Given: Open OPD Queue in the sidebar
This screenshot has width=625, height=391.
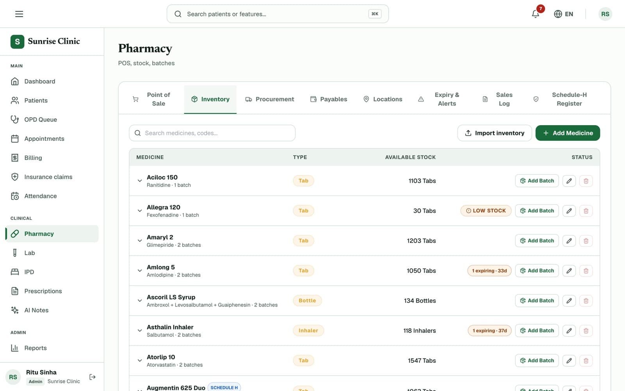Looking at the screenshot, I should (52, 120).
